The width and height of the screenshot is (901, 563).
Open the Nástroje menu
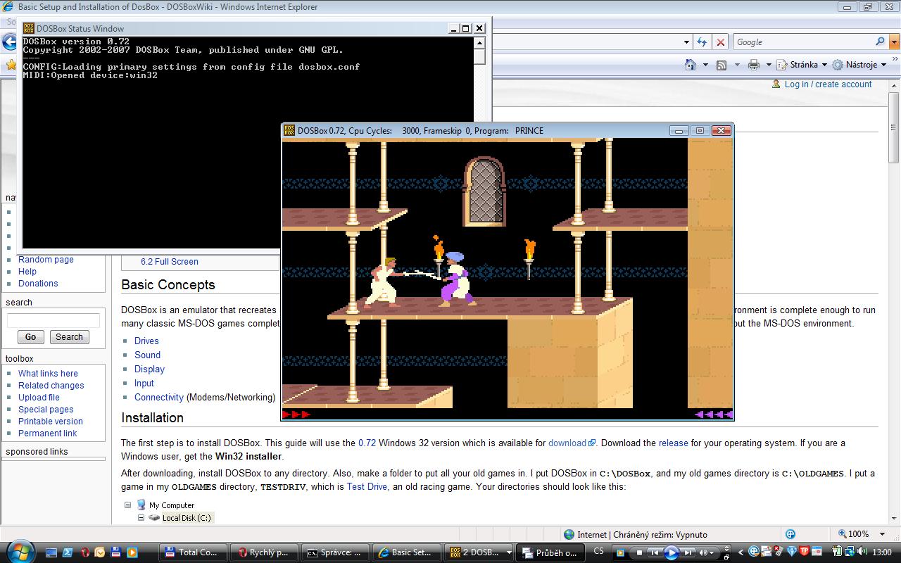859,65
